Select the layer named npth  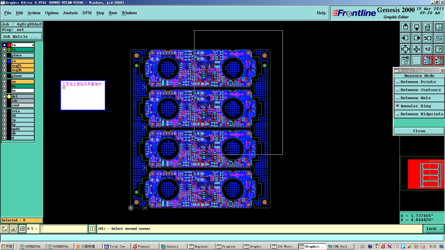pyautogui.click(x=23, y=129)
